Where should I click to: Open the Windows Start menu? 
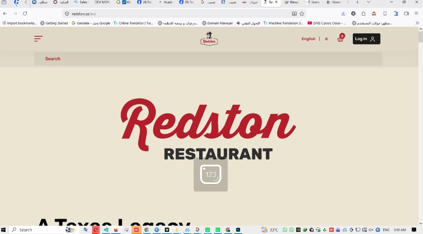[3, 230]
